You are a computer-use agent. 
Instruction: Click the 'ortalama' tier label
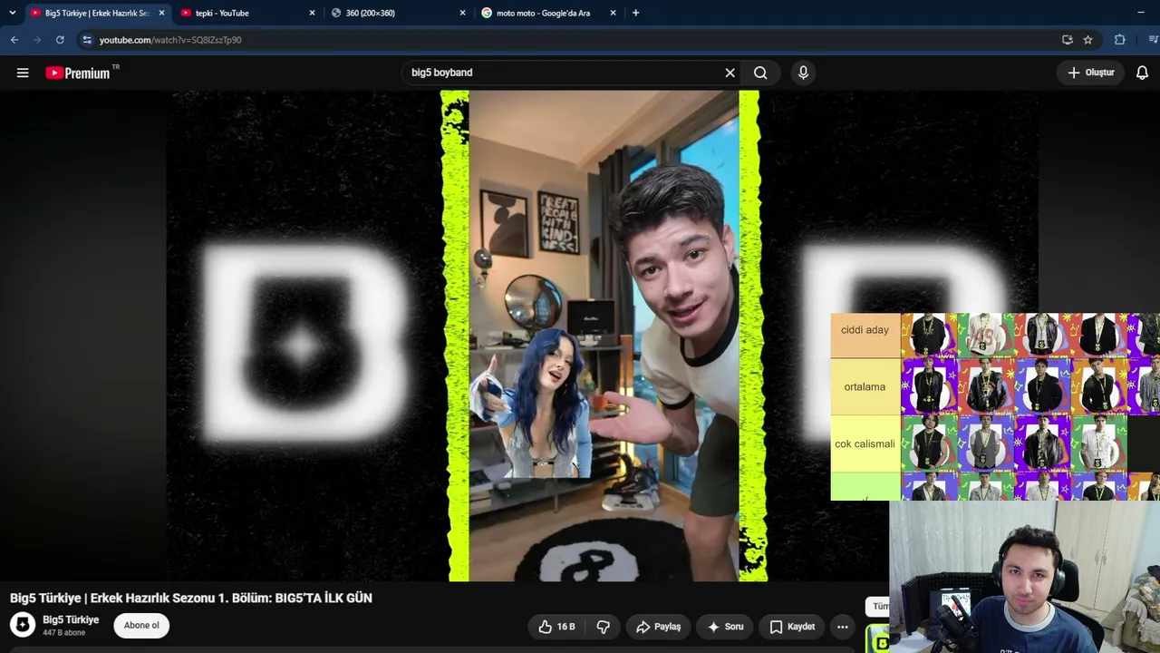click(865, 387)
